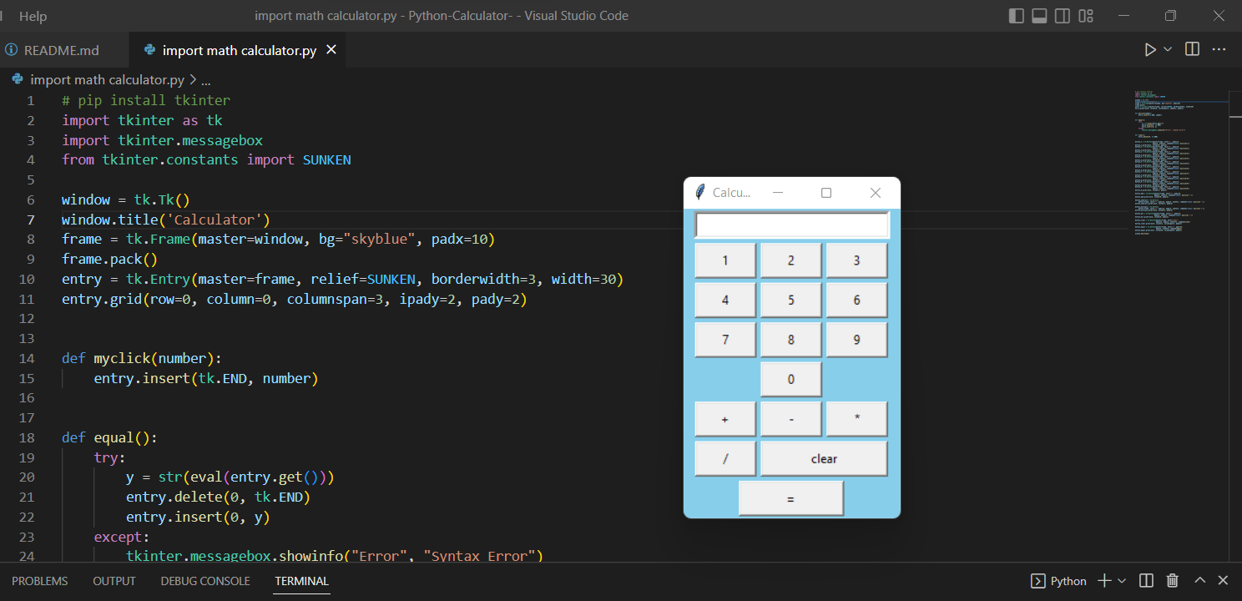Screen dimensions: 1242x601
Task: Click line number 7 in the gutter
Action: pos(31,220)
